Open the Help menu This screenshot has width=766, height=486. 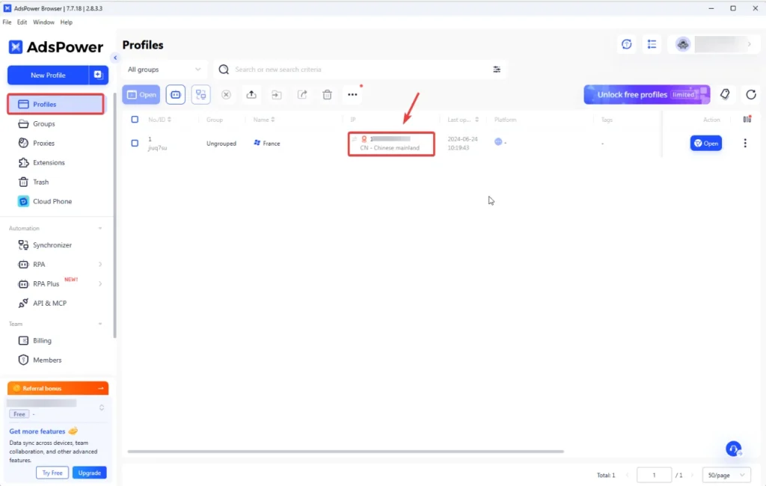coord(67,22)
